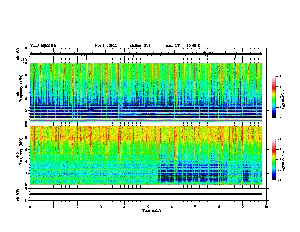This screenshot has width=300, height=232.
Task: Click time axis tick label "1"
Action: coord(53,207)
